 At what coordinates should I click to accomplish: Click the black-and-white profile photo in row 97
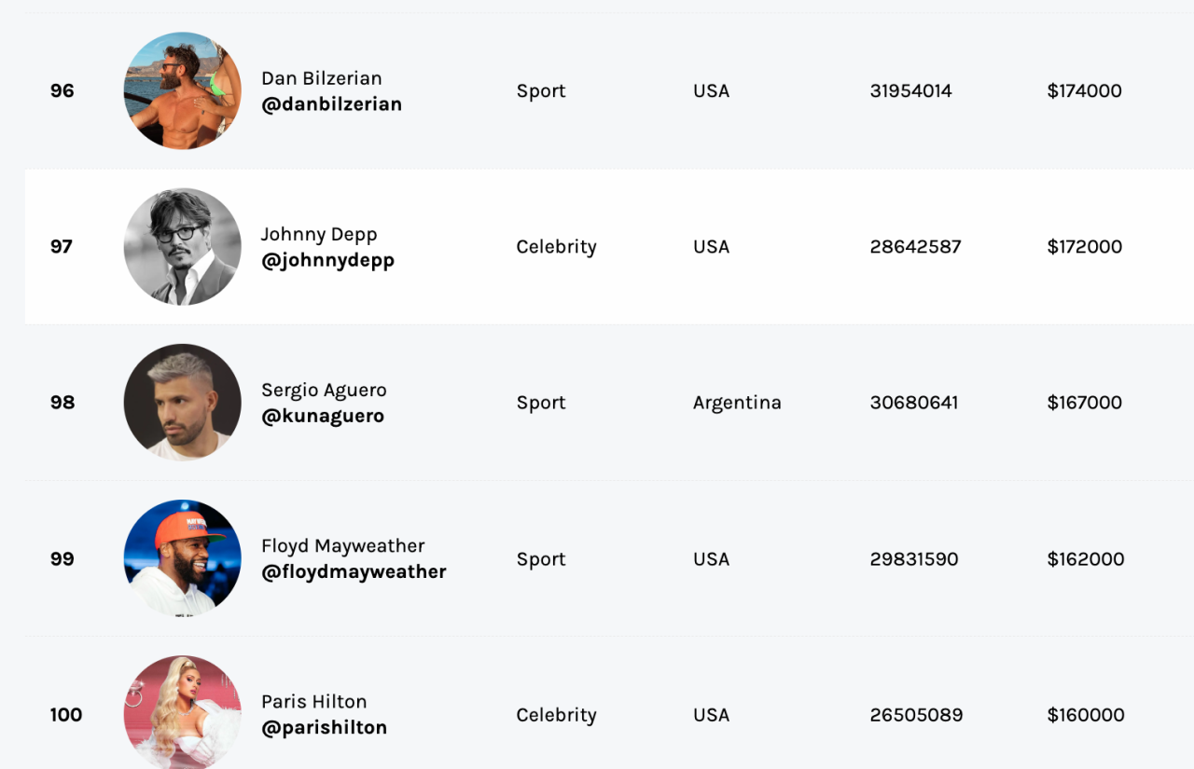pyautogui.click(x=182, y=247)
